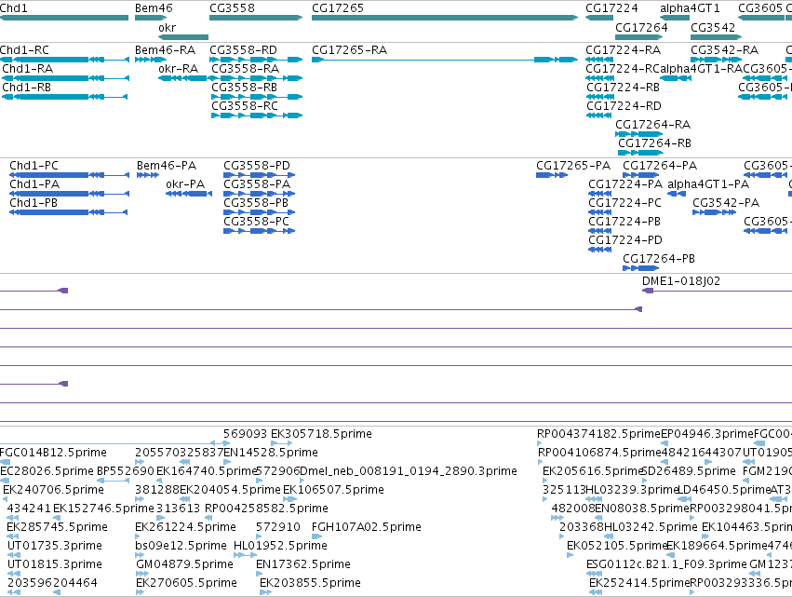
Task: Open protein Chd1-PC label
Action: tap(34, 166)
